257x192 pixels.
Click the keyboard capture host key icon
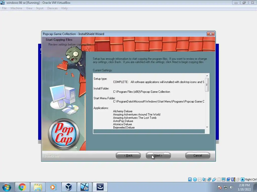coord(243,179)
